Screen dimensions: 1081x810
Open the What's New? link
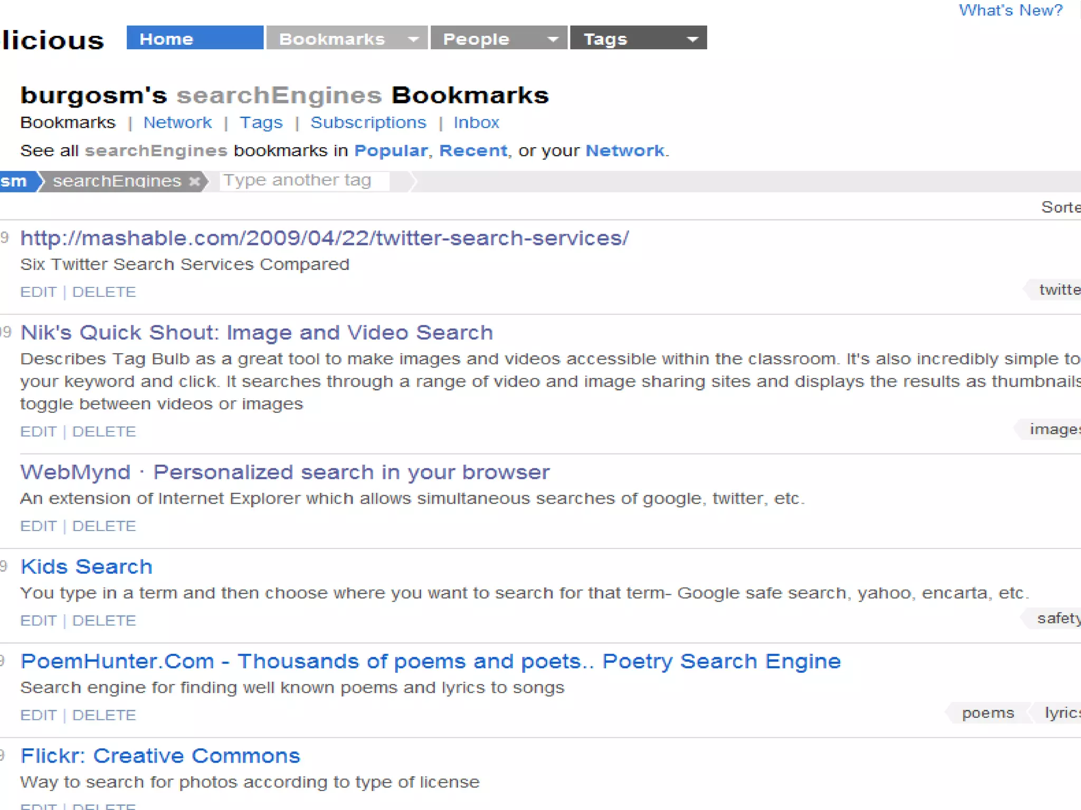[x=1010, y=10]
